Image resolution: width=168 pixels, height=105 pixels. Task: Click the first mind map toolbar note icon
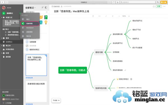tap(93, 16)
